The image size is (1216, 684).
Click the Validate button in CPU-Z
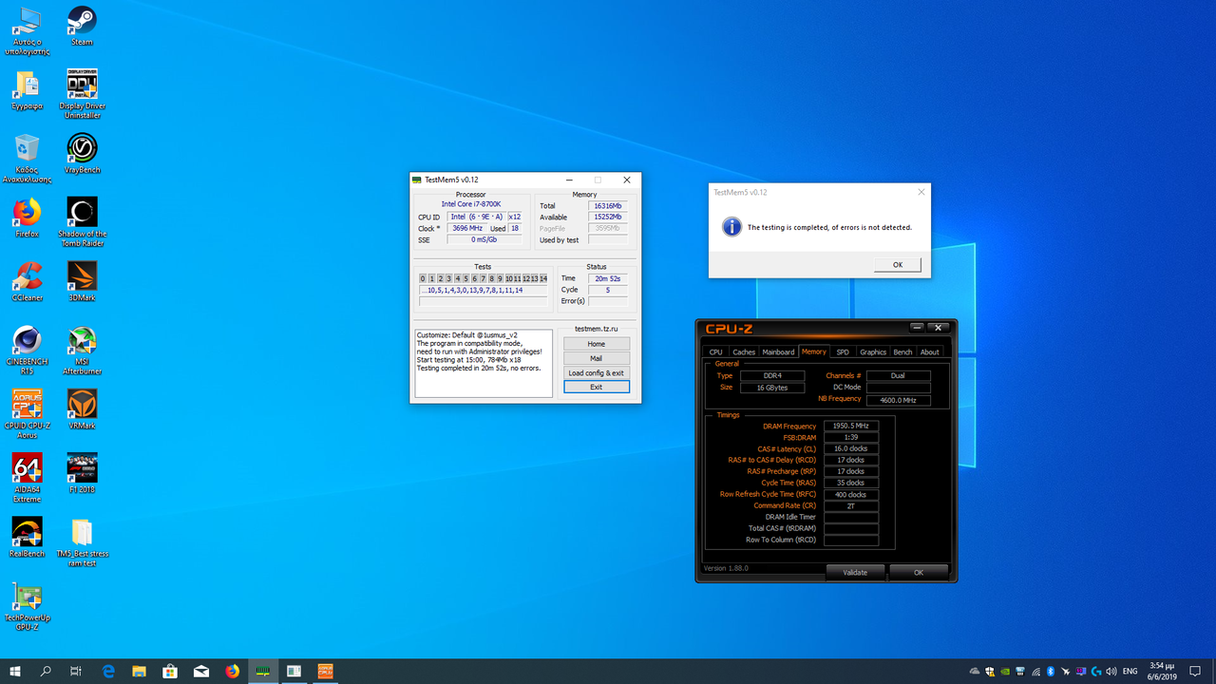pyautogui.click(x=855, y=573)
